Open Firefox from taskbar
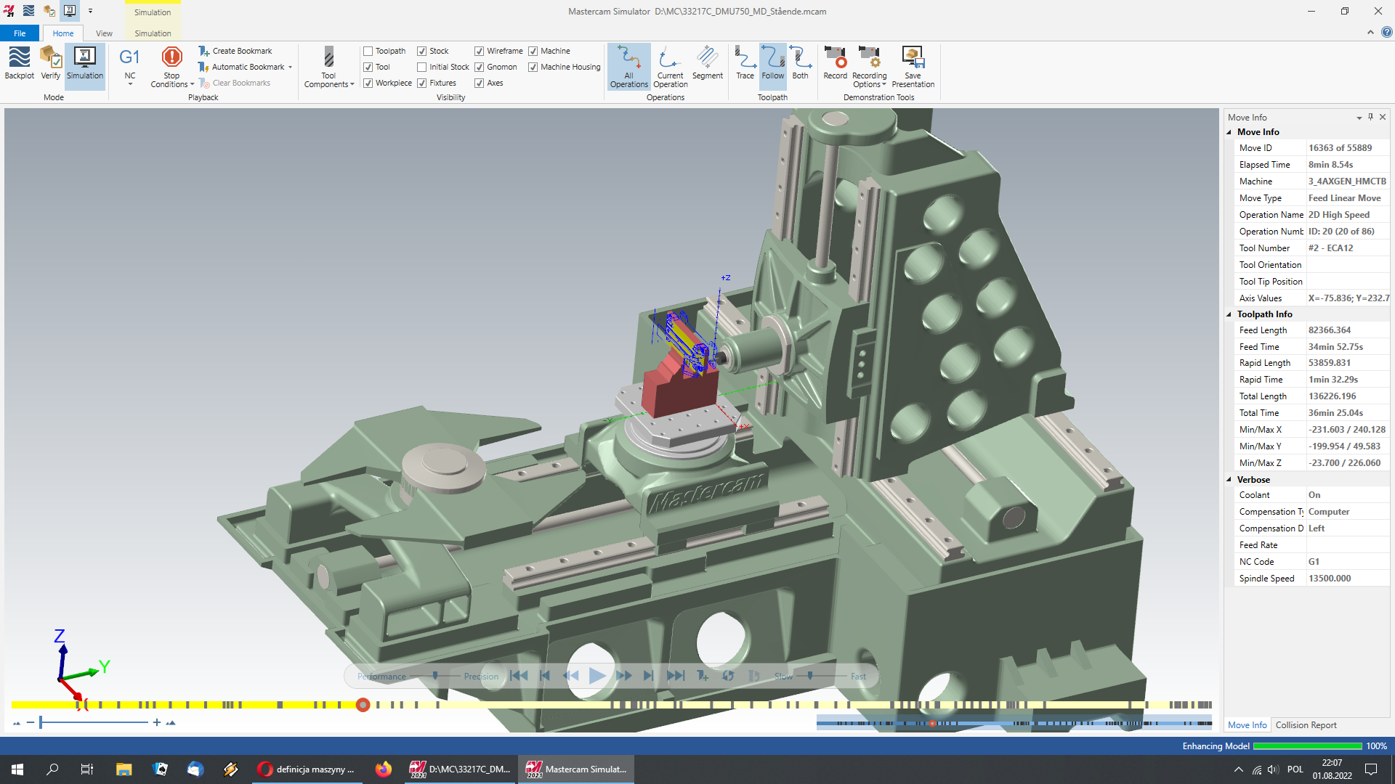Image resolution: width=1395 pixels, height=784 pixels. point(384,769)
